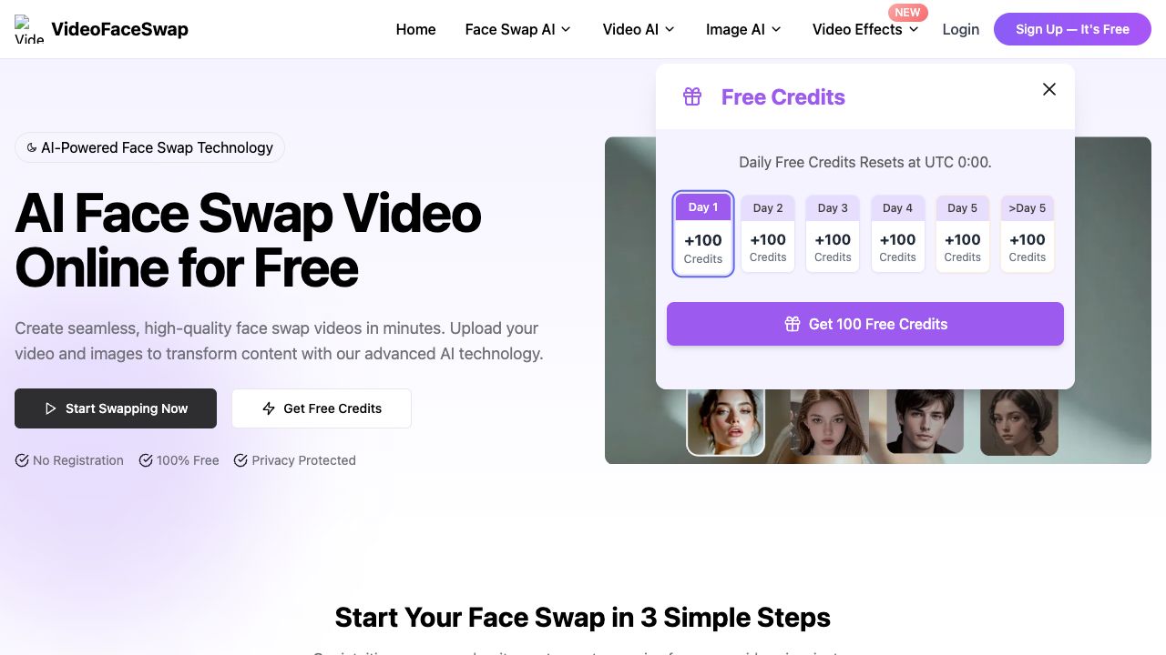
Task: Select the Day 3 credits card
Action: (833, 233)
